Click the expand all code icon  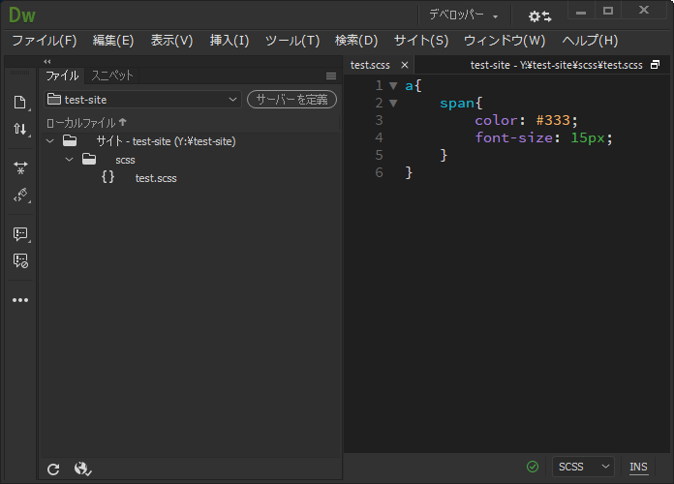(20, 167)
